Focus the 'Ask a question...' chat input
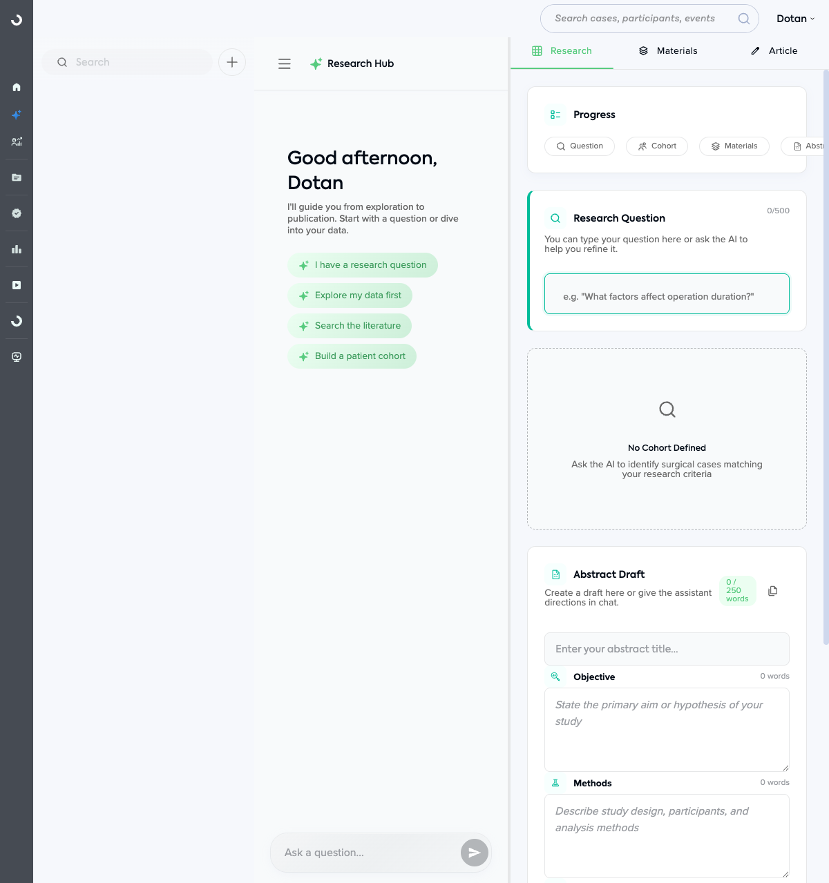The image size is (829, 883). pos(366,853)
